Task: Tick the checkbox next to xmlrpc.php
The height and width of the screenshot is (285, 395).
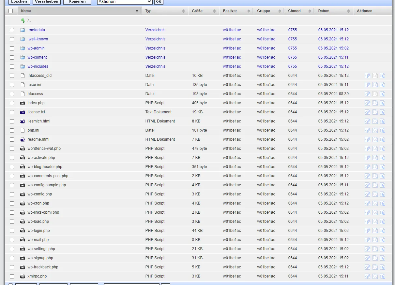Action: [x=12, y=276]
